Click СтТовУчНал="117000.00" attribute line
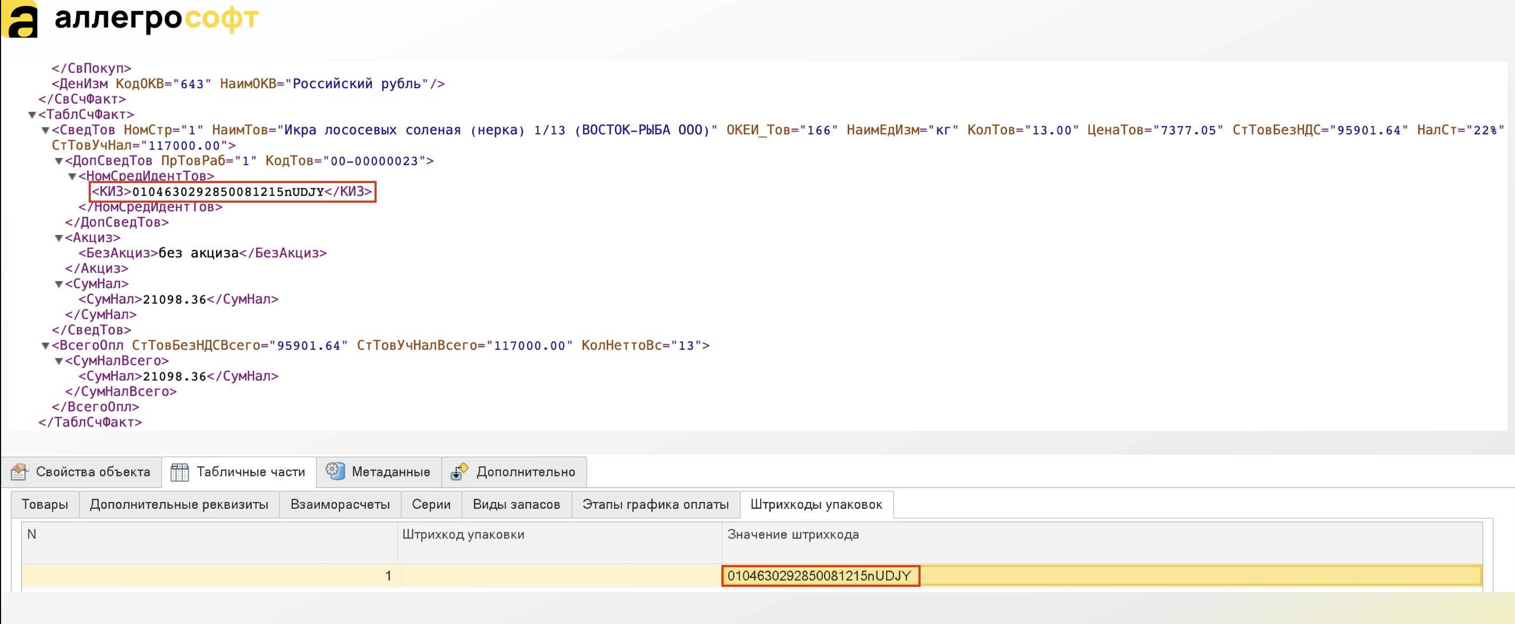Image resolution: width=1515 pixels, height=624 pixels. point(143,146)
